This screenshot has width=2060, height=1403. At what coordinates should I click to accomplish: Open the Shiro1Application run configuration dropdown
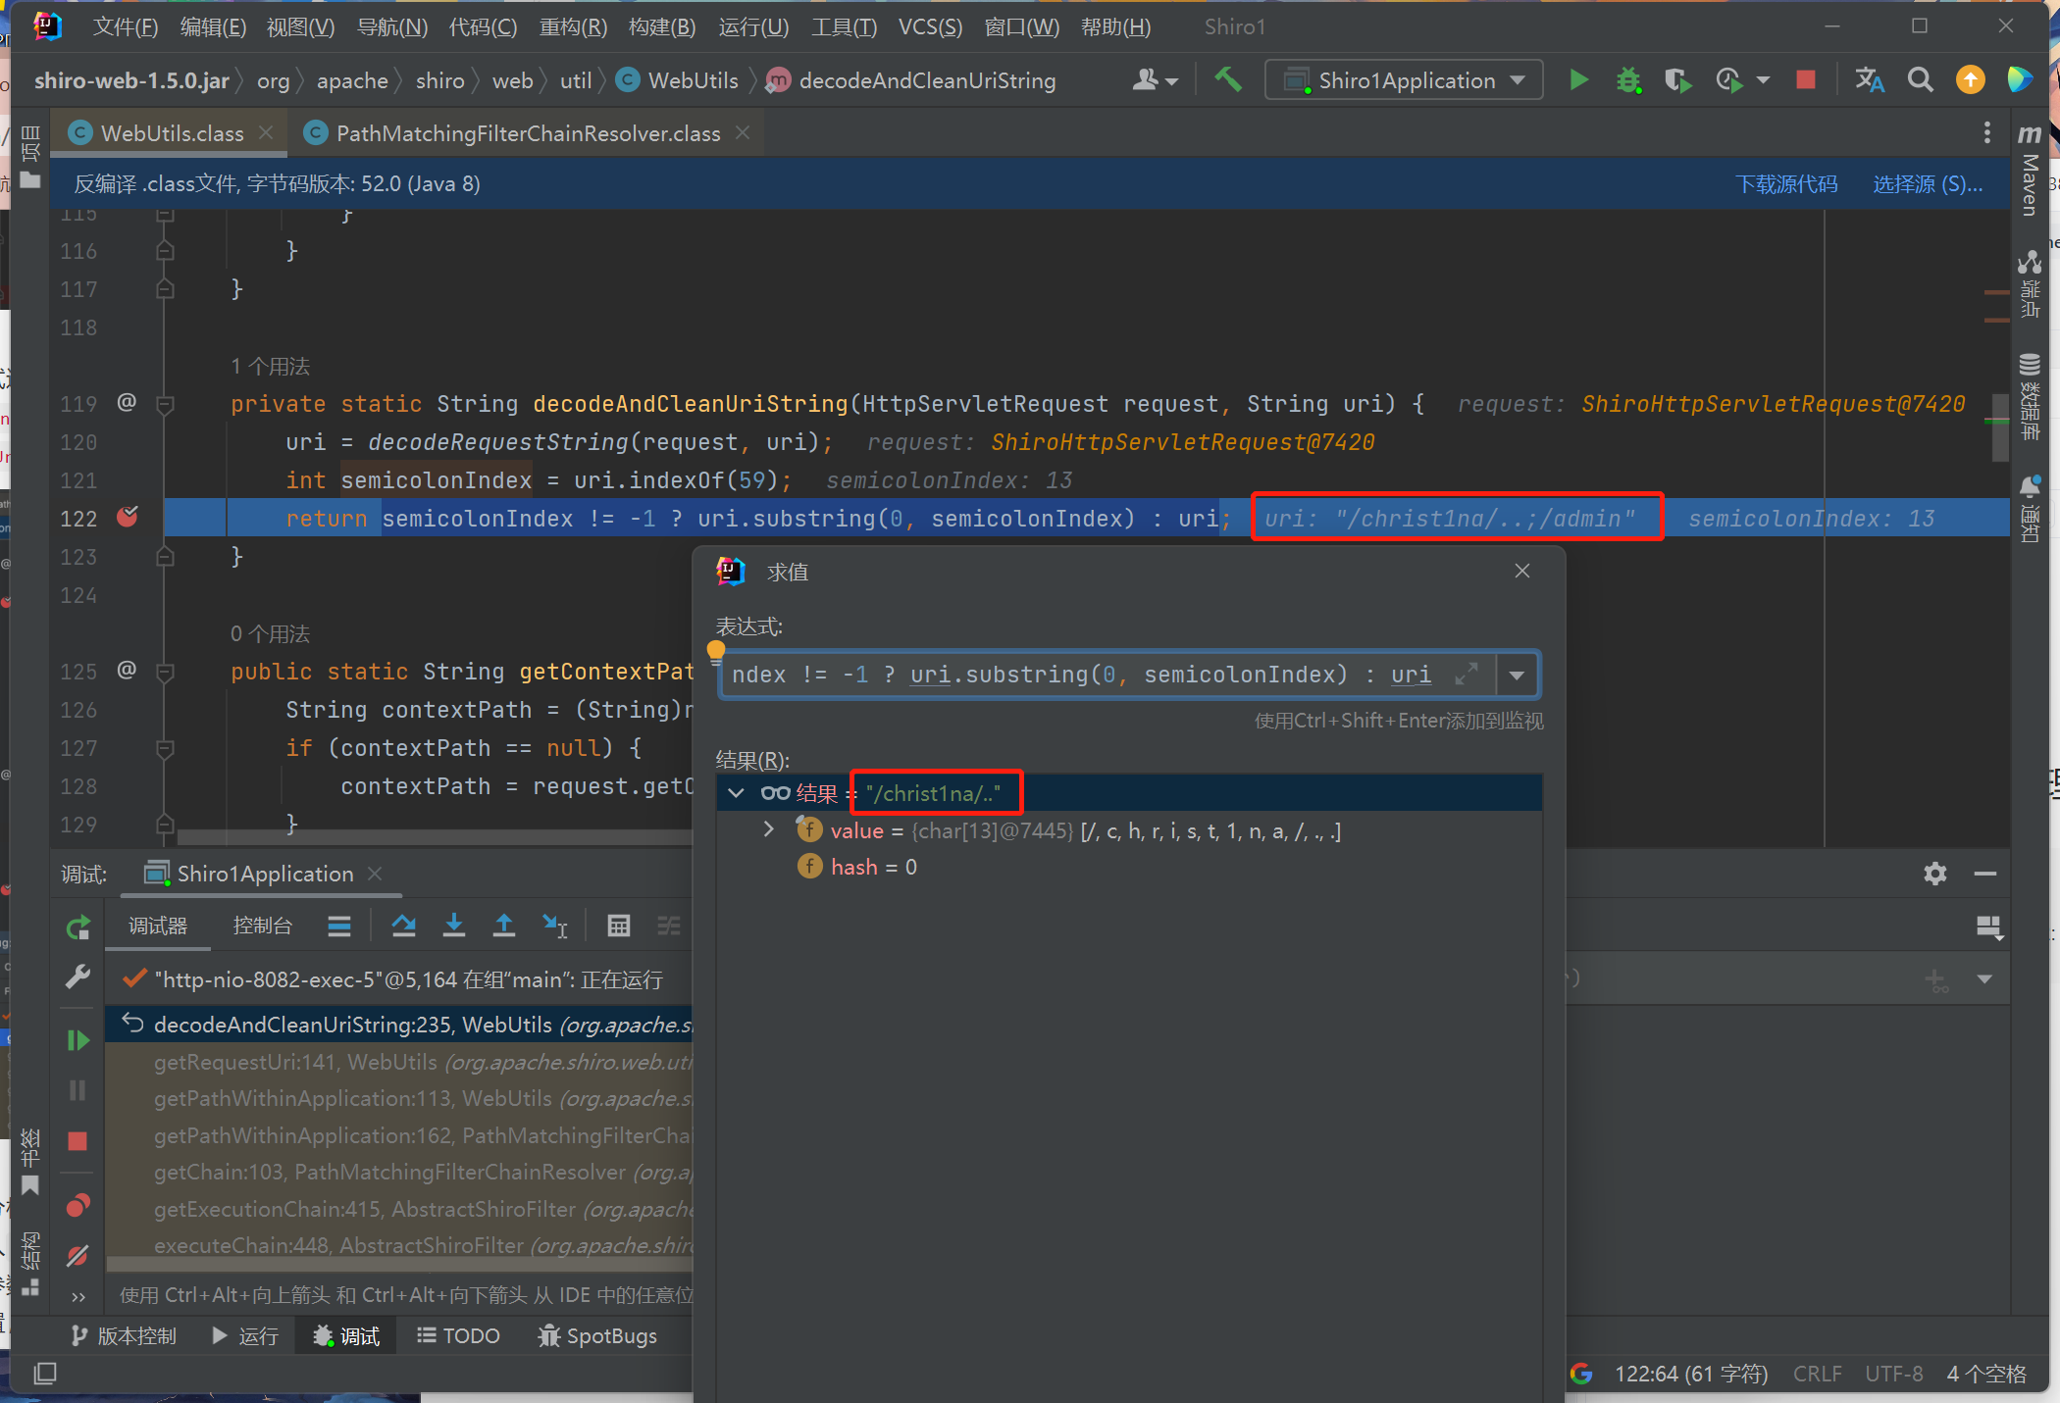coord(1405,80)
